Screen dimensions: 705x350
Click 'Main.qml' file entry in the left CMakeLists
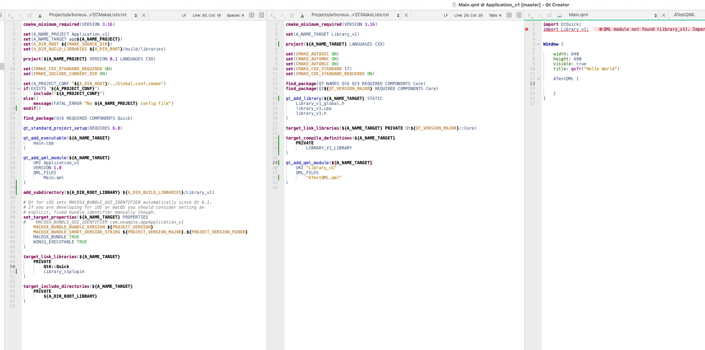pyautogui.click(x=54, y=178)
